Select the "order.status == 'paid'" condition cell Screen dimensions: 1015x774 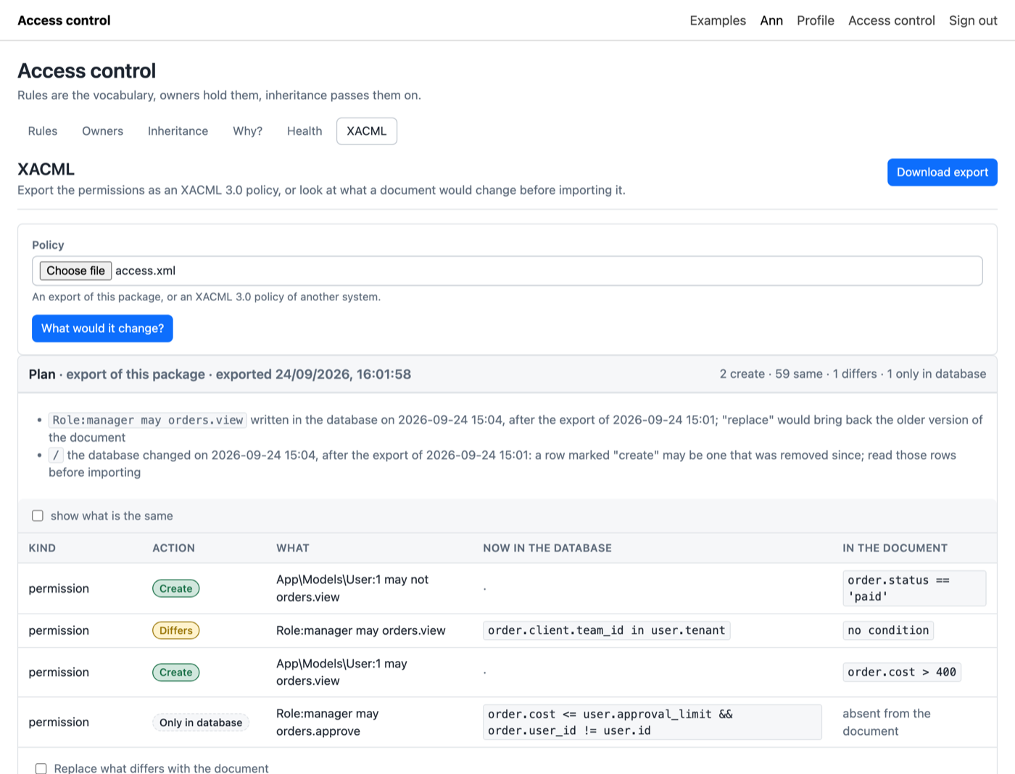click(x=914, y=588)
